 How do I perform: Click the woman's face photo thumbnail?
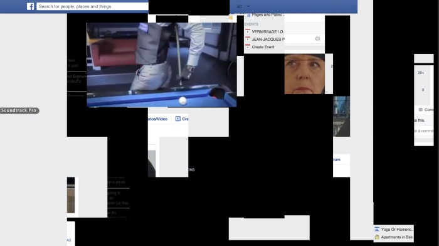pyautogui.click(x=305, y=74)
